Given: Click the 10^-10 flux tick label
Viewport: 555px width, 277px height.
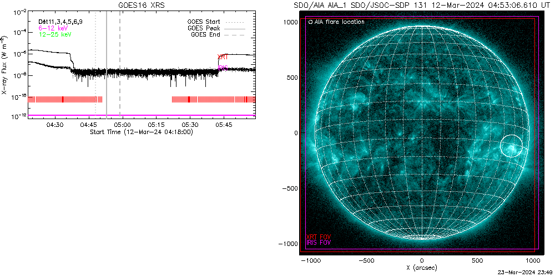Looking at the screenshot, I should [18, 96].
